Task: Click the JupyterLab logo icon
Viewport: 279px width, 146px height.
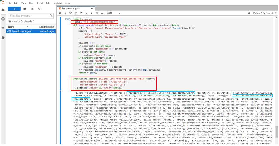Action: tap(3, 2)
